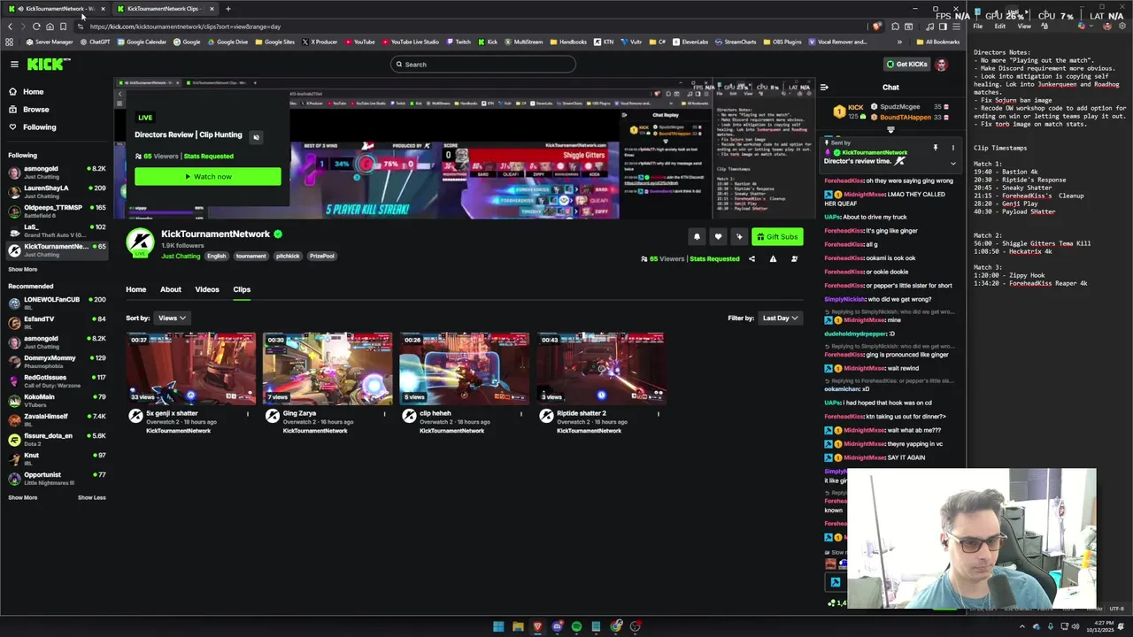Click Watch now button

point(208,177)
